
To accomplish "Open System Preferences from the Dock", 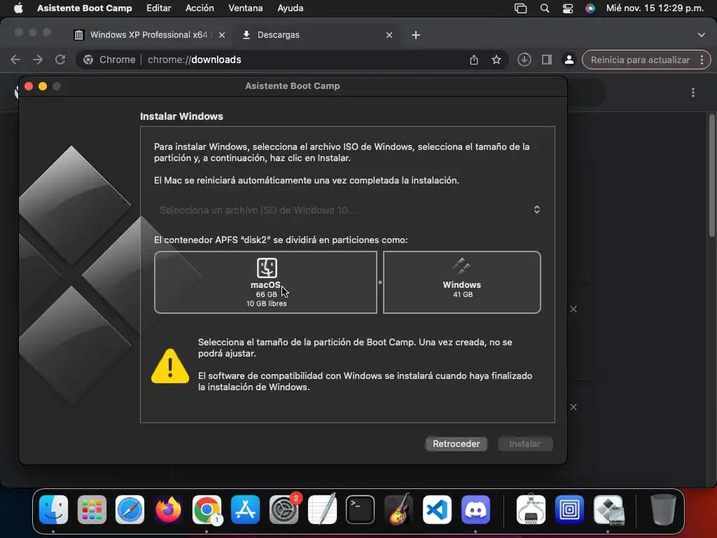I will point(284,510).
